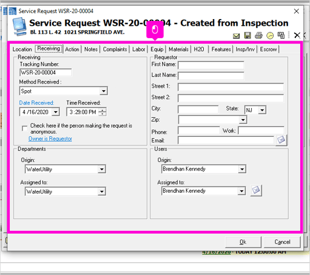The width and height of the screenshot is (310, 275).
Task: Switch to the Complaints tab
Action: click(115, 49)
